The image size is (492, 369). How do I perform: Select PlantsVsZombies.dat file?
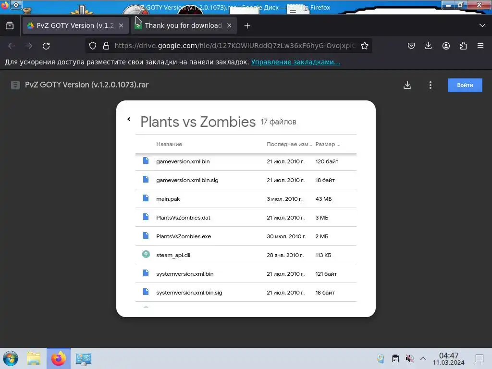[x=246, y=218]
